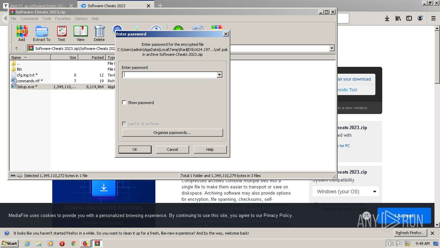Click the Delete toolbar icon in WinRAR
440x248 pixels.
pyautogui.click(x=99, y=33)
